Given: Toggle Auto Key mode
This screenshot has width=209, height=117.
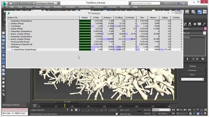Looking at the screenshot, I should click(x=147, y=110).
